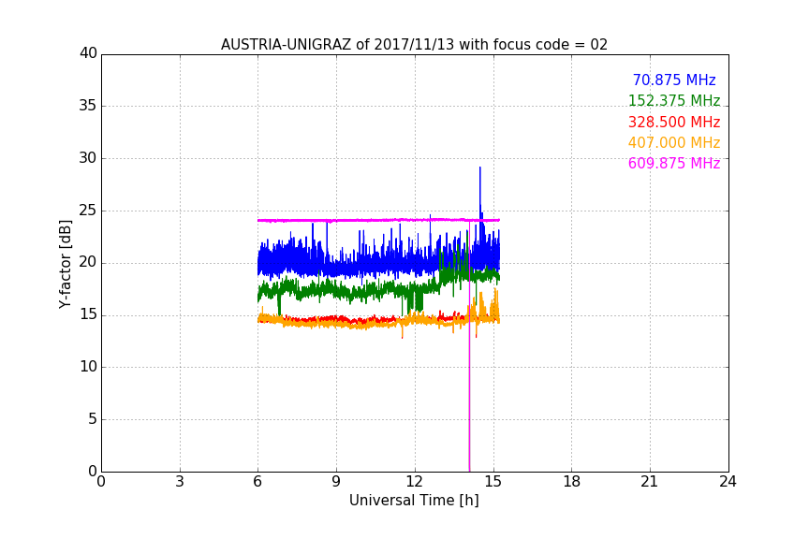Click the y-axis tick label 30

click(88, 158)
